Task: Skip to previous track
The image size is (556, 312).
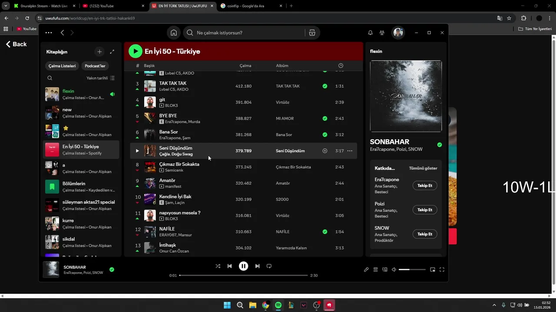Action: coord(229,266)
